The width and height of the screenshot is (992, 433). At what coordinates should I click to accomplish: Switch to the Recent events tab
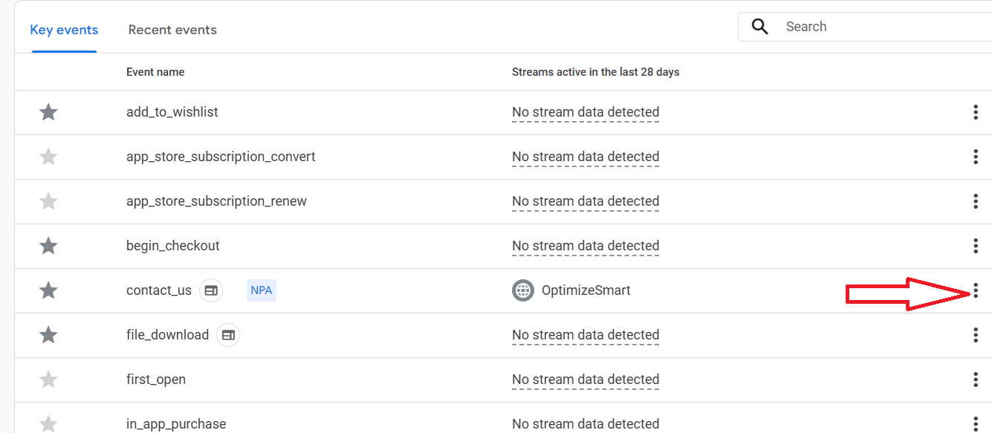pyautogui.click(x=172, y=30)
